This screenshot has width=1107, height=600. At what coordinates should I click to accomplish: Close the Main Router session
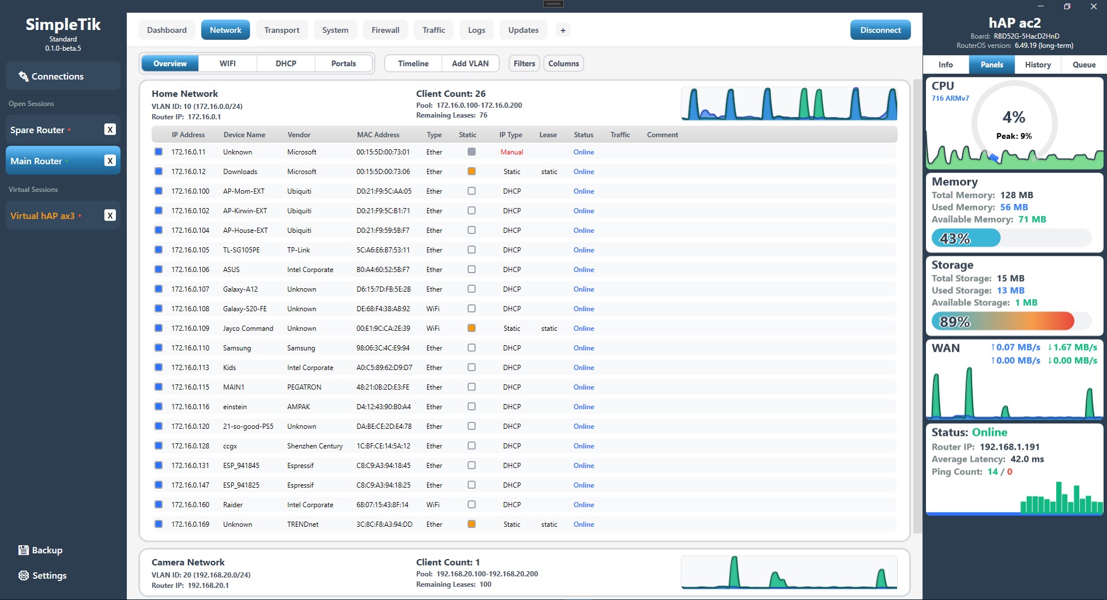click(x=110, y=161)
